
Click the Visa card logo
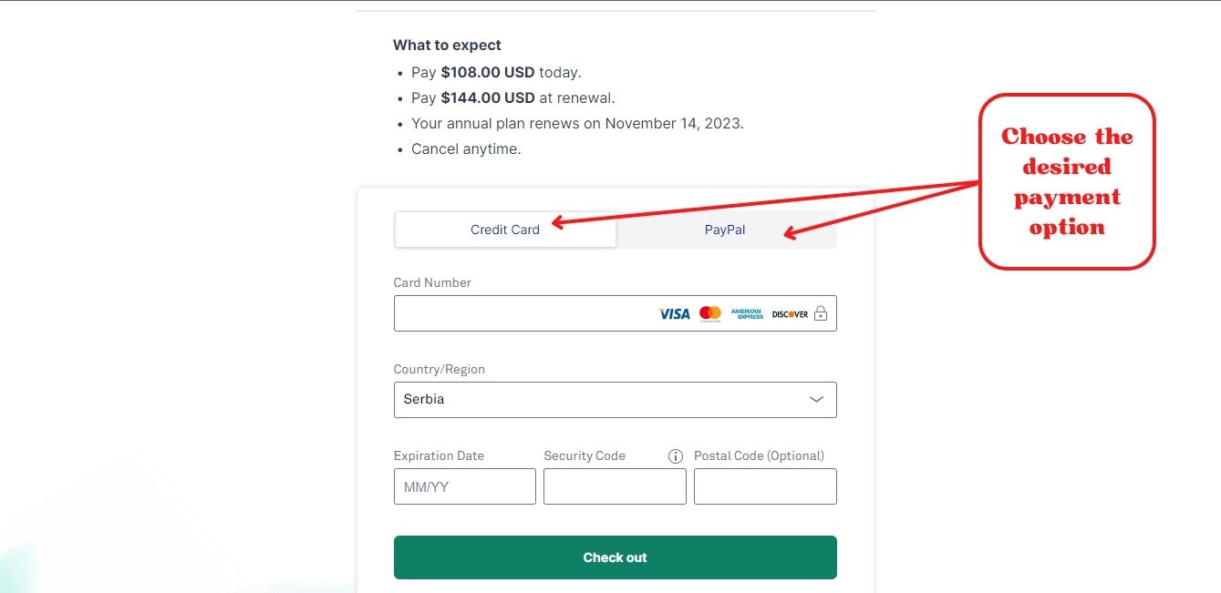(674, 313)
